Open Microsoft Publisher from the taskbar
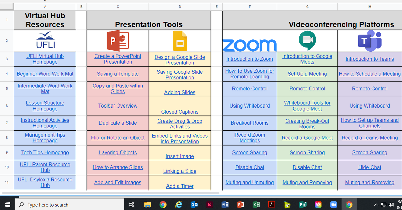 (303, 204)
